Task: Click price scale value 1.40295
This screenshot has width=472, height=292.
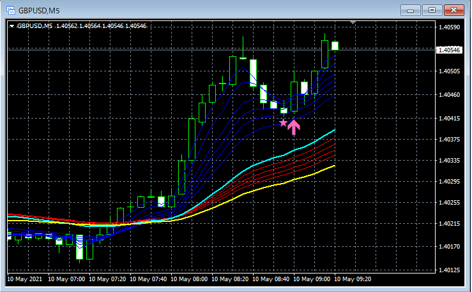Action: (x=450, y=182)
